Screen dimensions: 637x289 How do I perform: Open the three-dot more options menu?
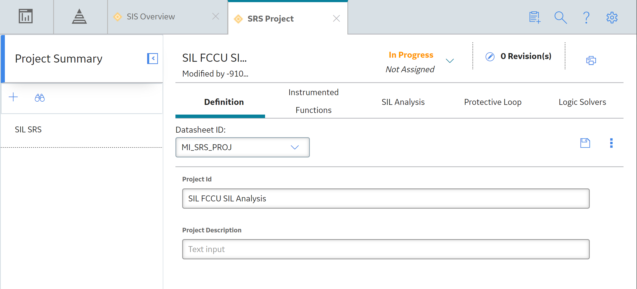[x=611, y=143]
